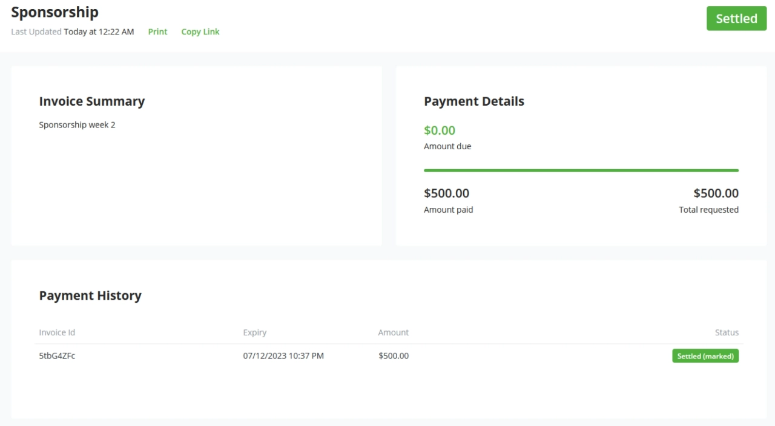Click the Expiry column header
Image resolution: width=775 pixels, height=426 pixels.
coord(255,332)
